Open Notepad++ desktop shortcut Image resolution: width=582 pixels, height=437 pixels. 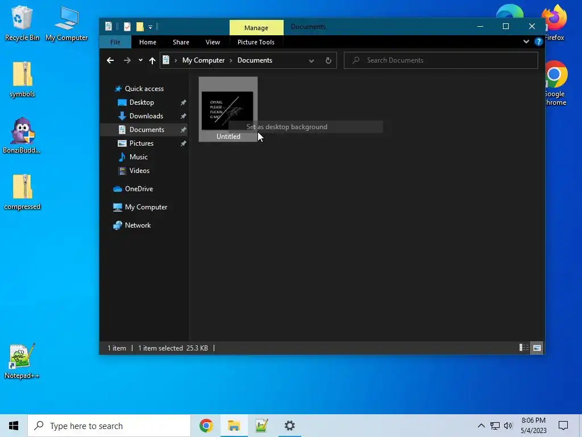point(22,361)
